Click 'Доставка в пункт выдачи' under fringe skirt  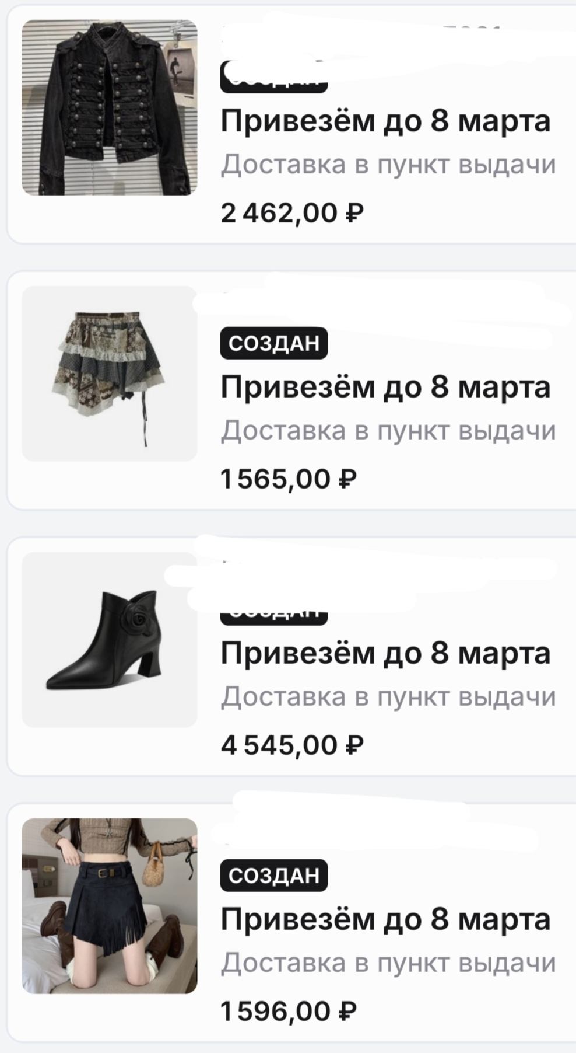[x=388, y=963]
